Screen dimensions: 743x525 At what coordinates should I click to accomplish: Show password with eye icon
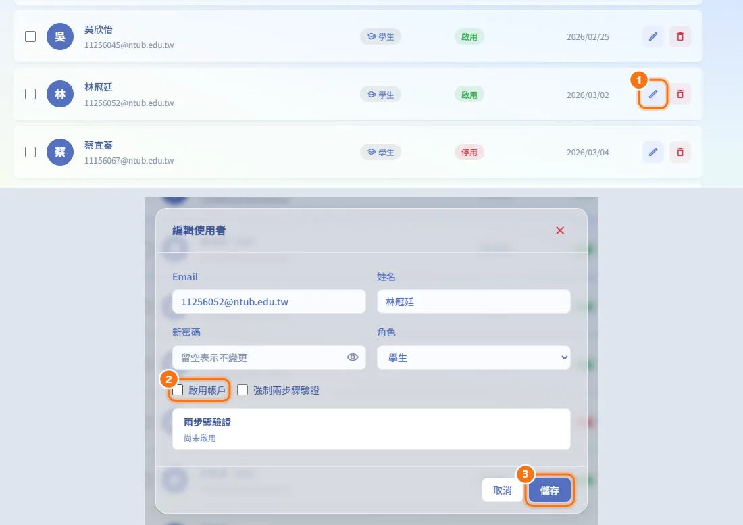353,357
